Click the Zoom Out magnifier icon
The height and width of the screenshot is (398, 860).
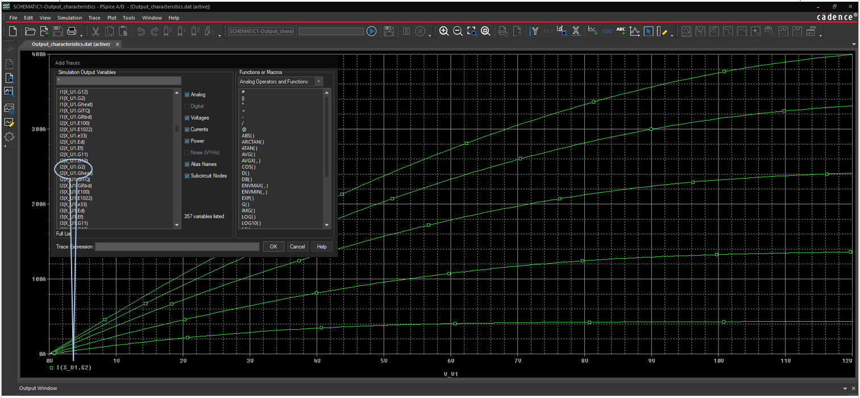click(458, 31)
